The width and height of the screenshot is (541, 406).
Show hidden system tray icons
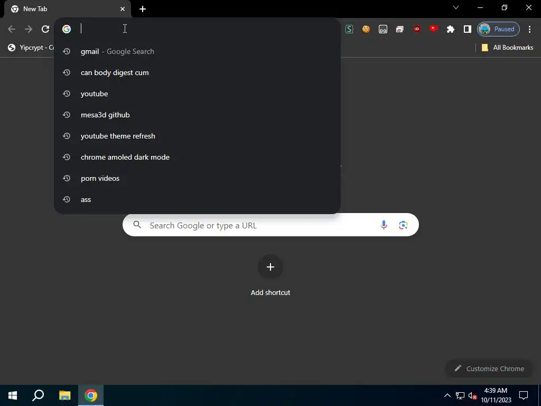[x=447, y=395]
